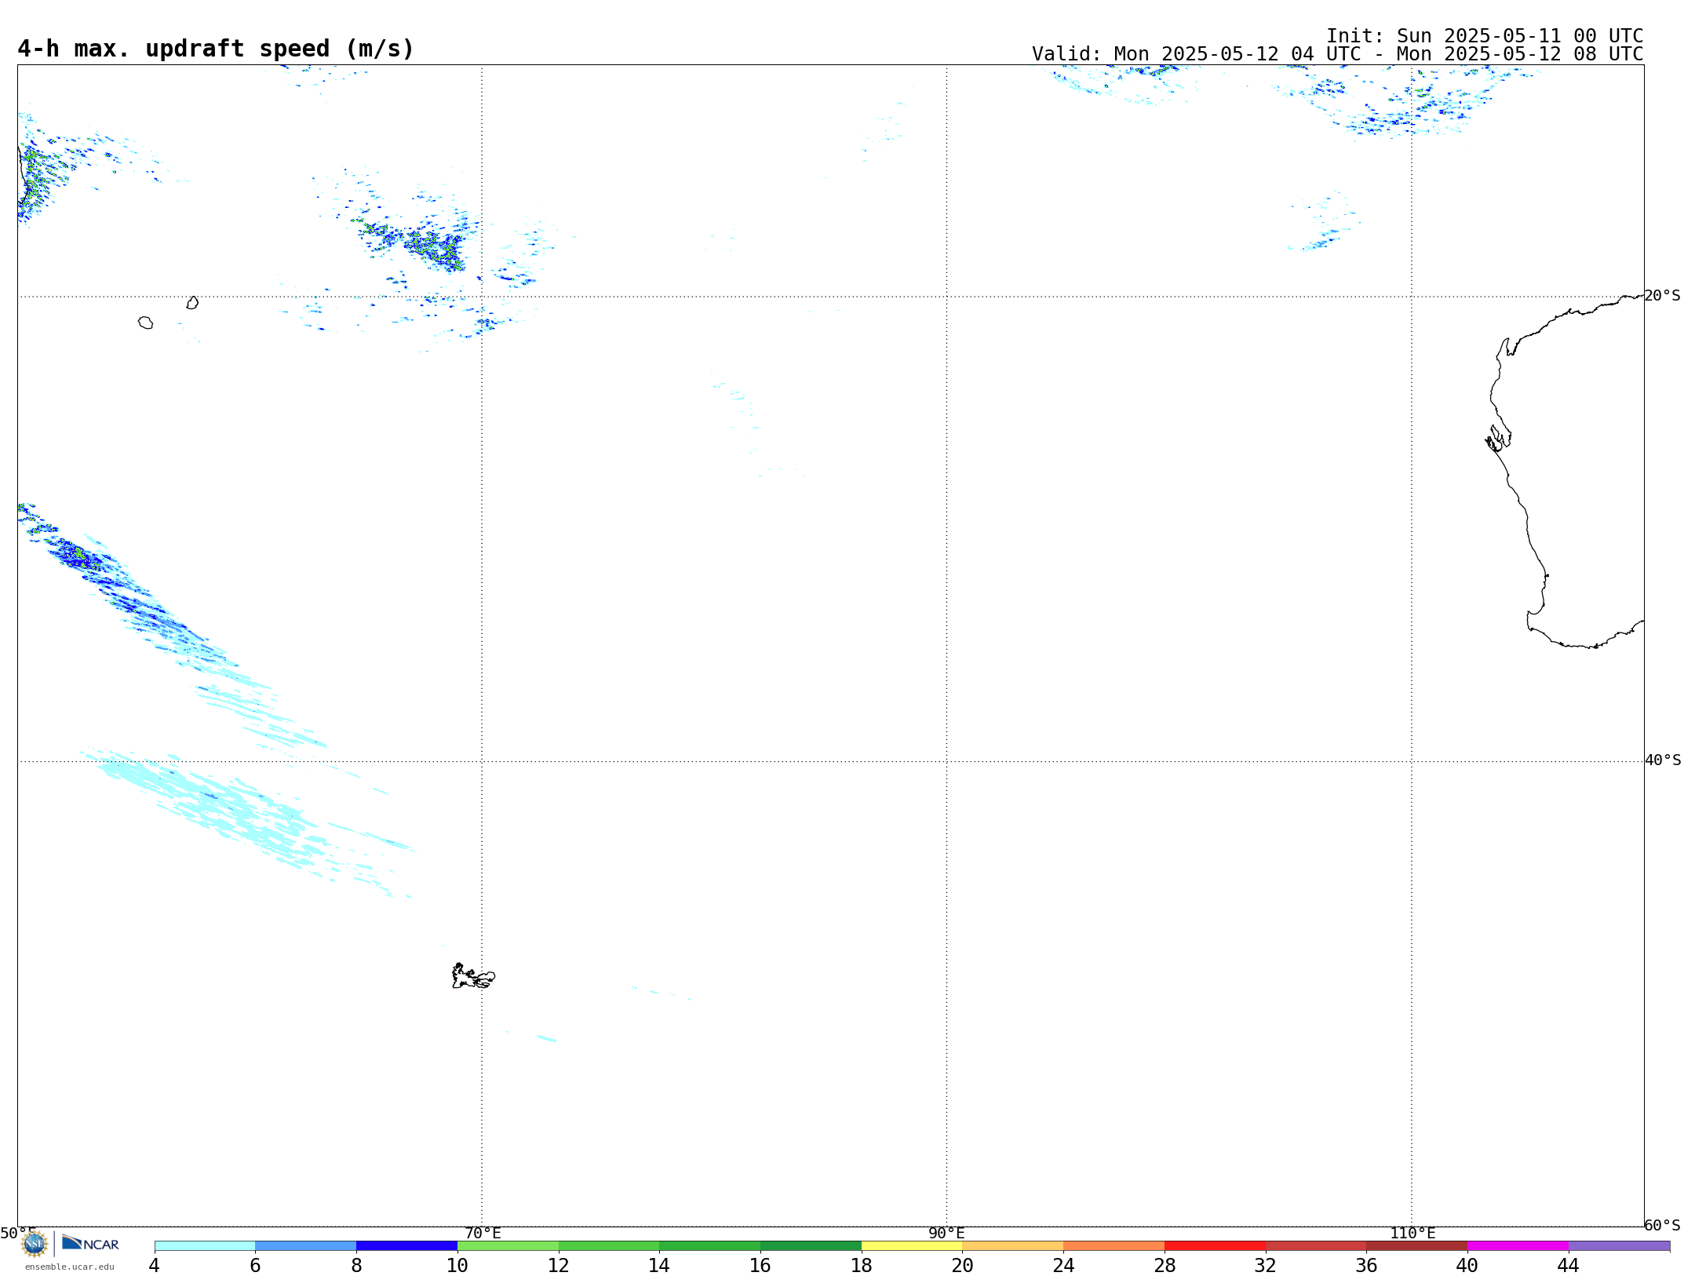1695x1276 pixels.
Task: Click the colorbar tick label 10
Action: tap(457, 1266)
